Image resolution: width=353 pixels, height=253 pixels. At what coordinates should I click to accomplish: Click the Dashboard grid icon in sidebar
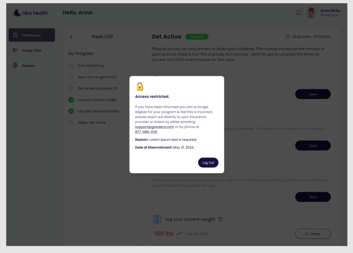pos(15,35)
